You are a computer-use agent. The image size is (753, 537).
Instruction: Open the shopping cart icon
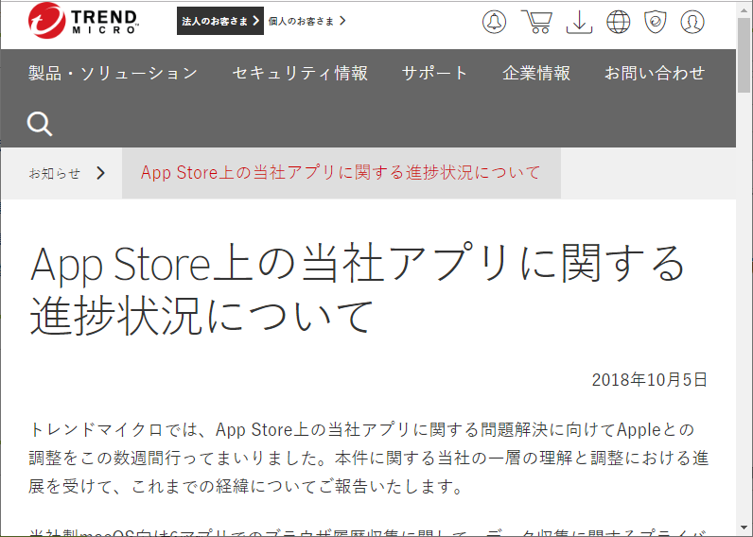(537, 22)
